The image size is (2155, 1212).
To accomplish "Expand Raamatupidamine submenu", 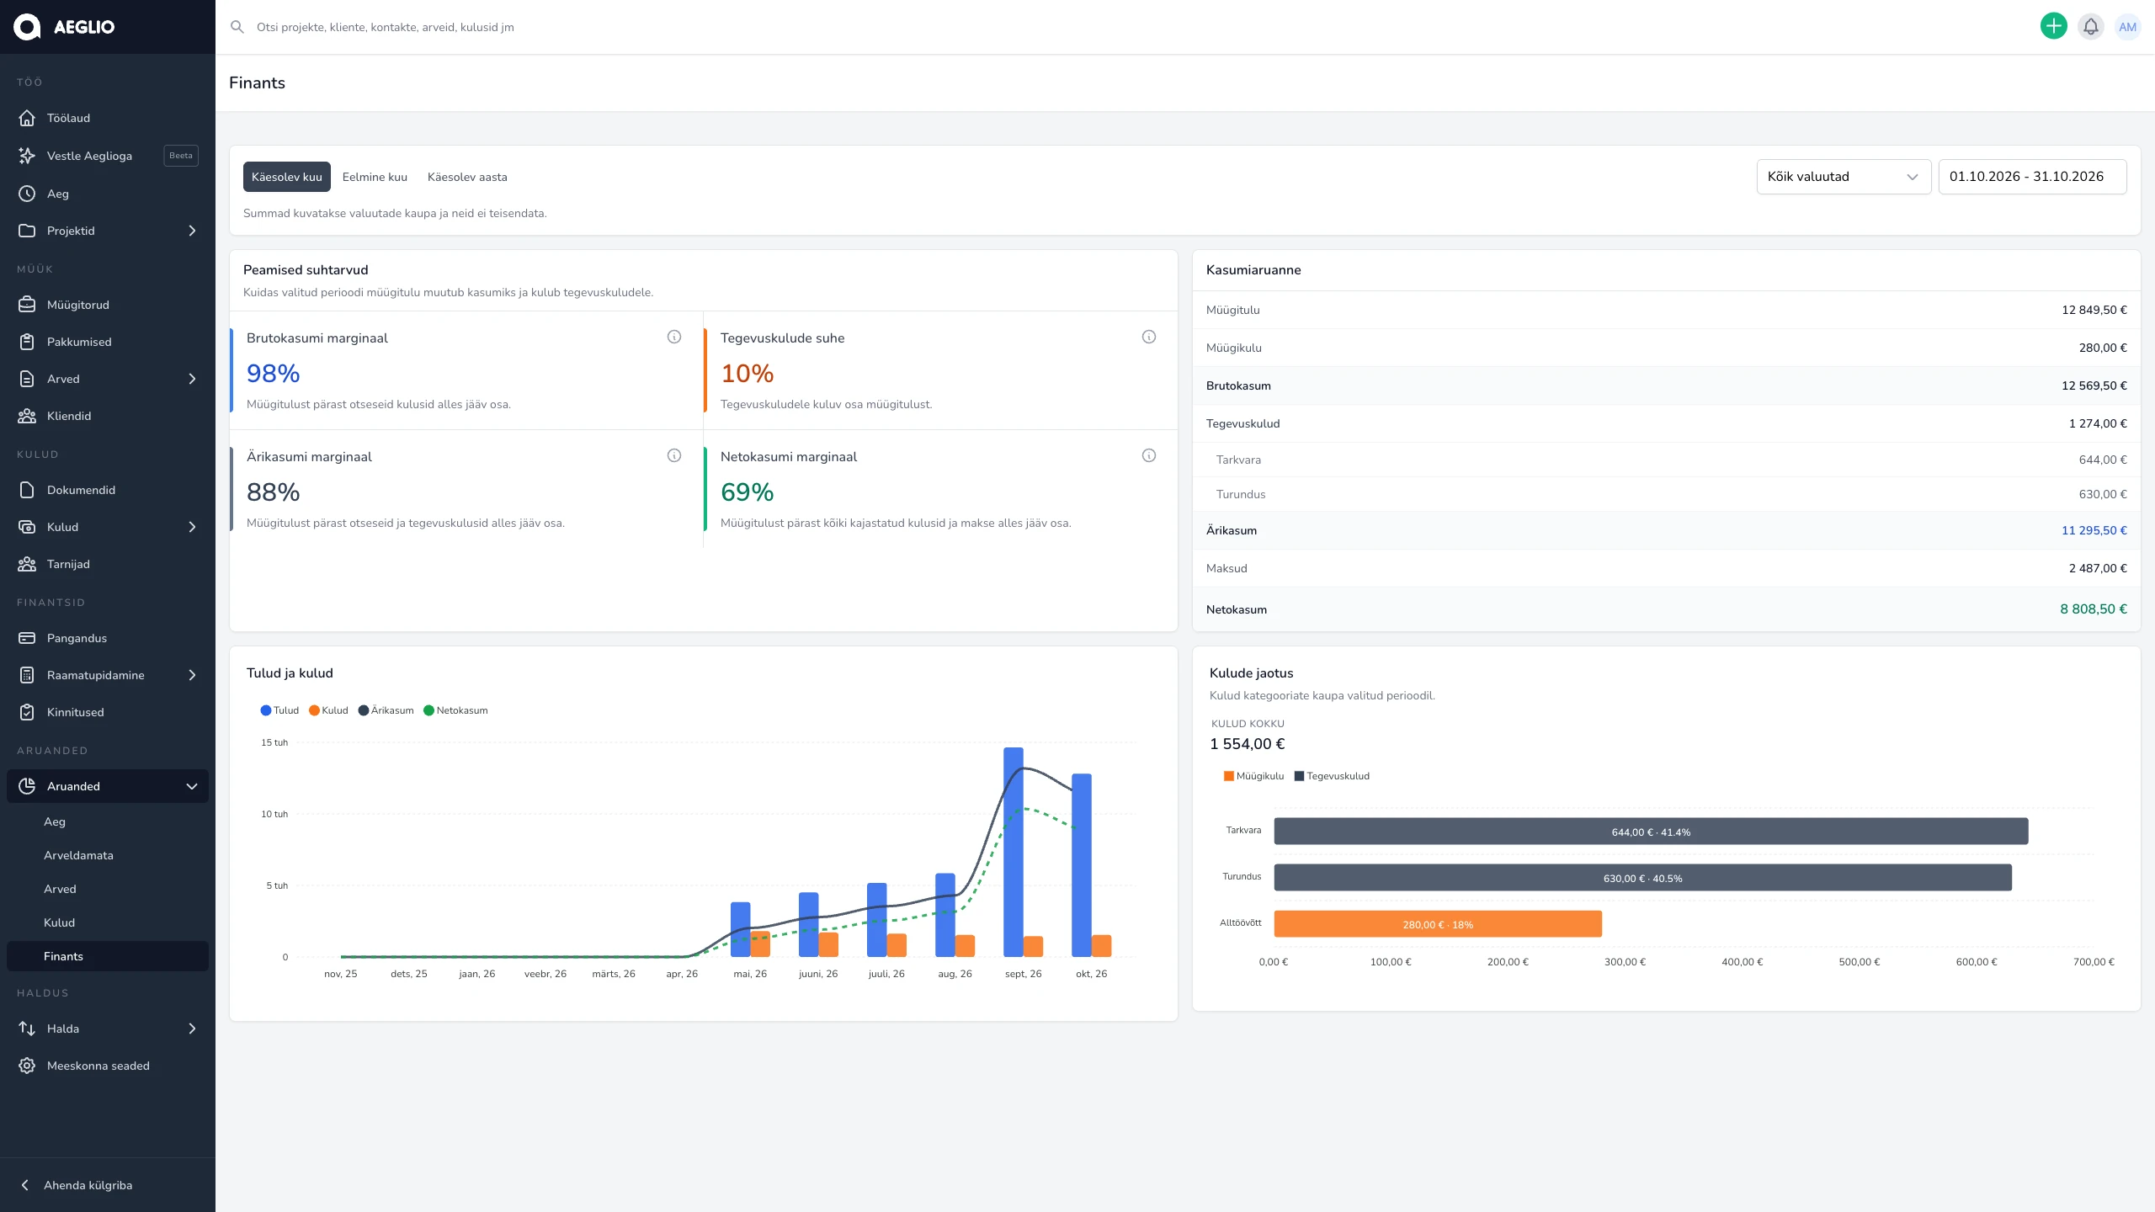I will [x=108, y=675].
